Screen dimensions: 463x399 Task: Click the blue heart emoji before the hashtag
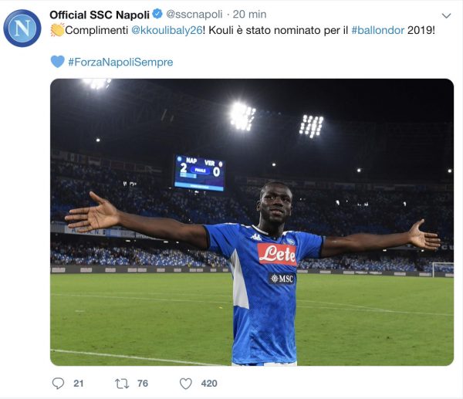[57, 61]
